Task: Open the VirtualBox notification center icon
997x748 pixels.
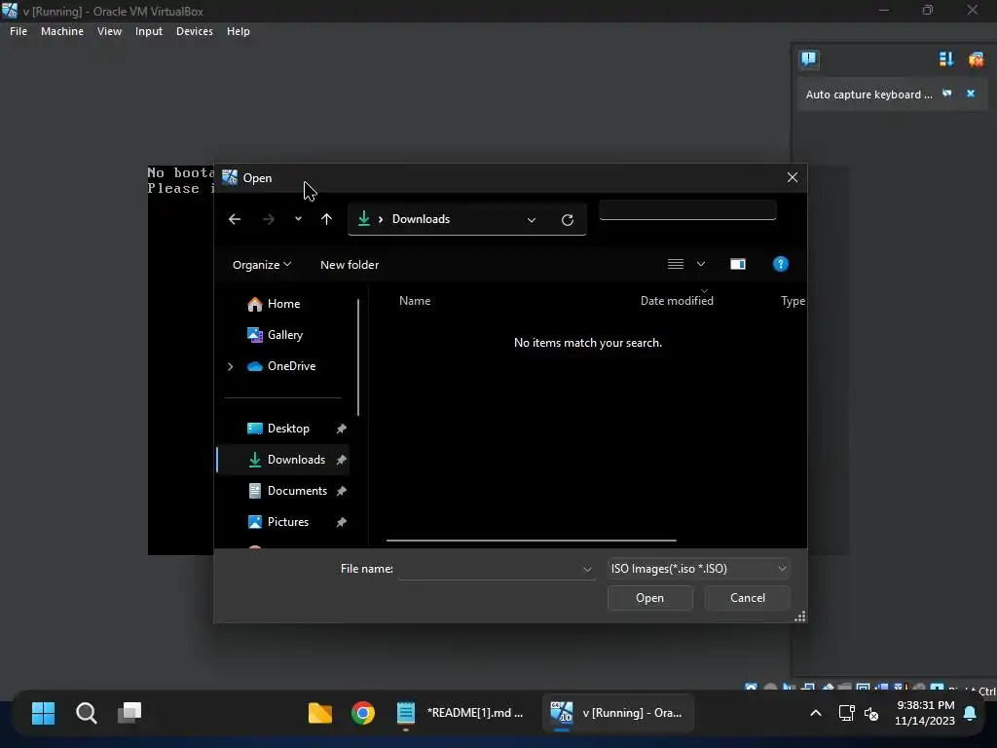Action: [x=809, y=59]
